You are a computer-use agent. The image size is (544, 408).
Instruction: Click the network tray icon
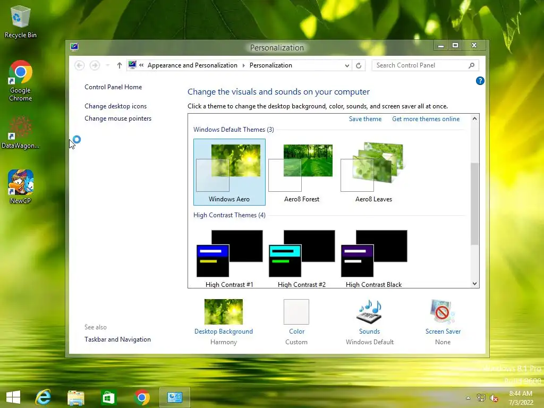481,398
